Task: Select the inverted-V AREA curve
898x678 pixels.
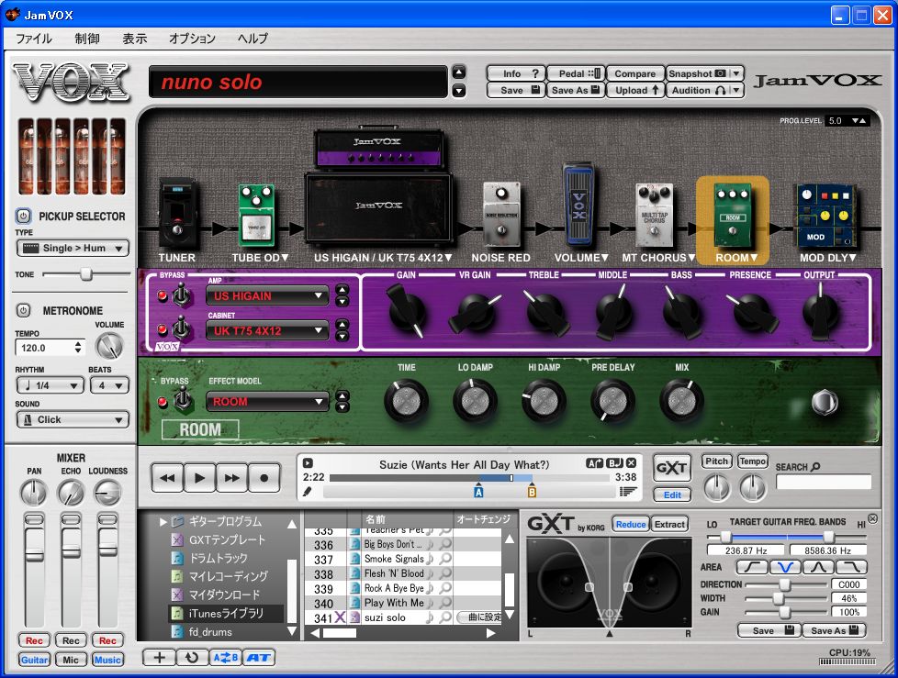Action: 818,567
